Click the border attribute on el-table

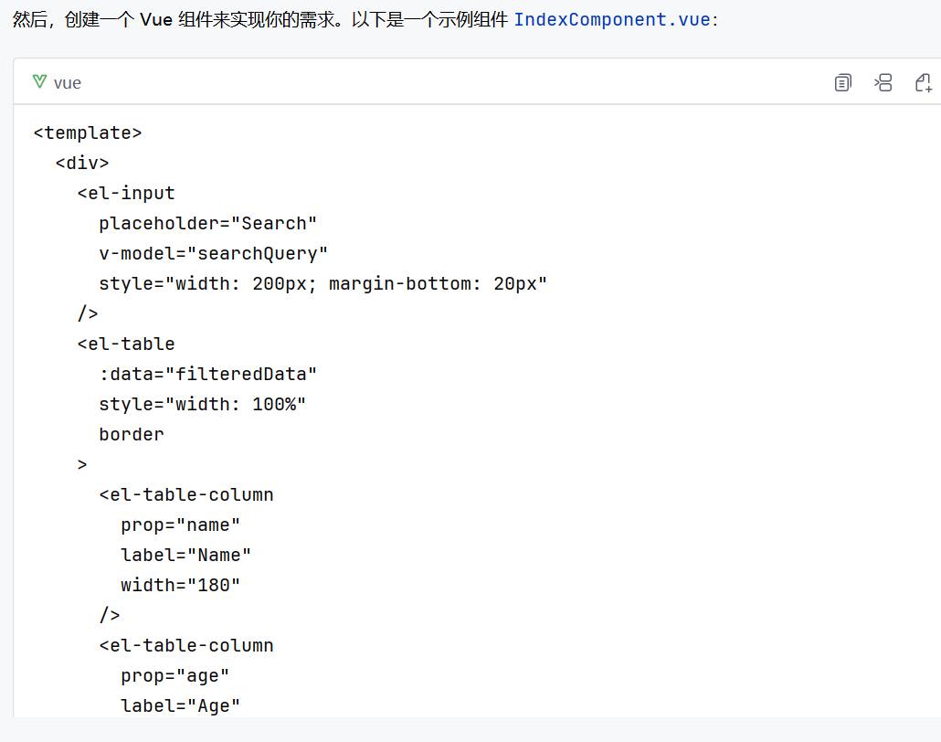point(131,434)
